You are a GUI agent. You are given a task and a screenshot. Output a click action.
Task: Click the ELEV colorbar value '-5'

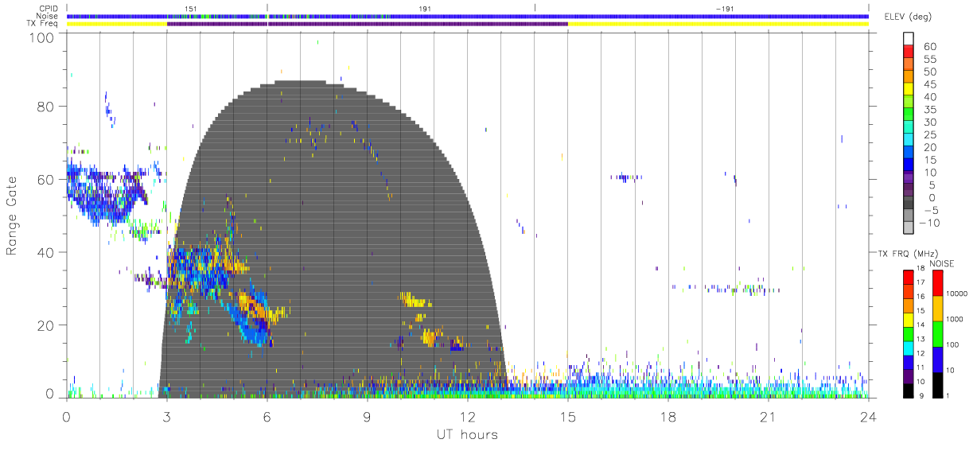click(930, 210)
